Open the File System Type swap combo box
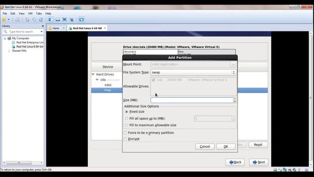Image resolution: width=314 pixels, height=177 pixels. tap(193, 72)
